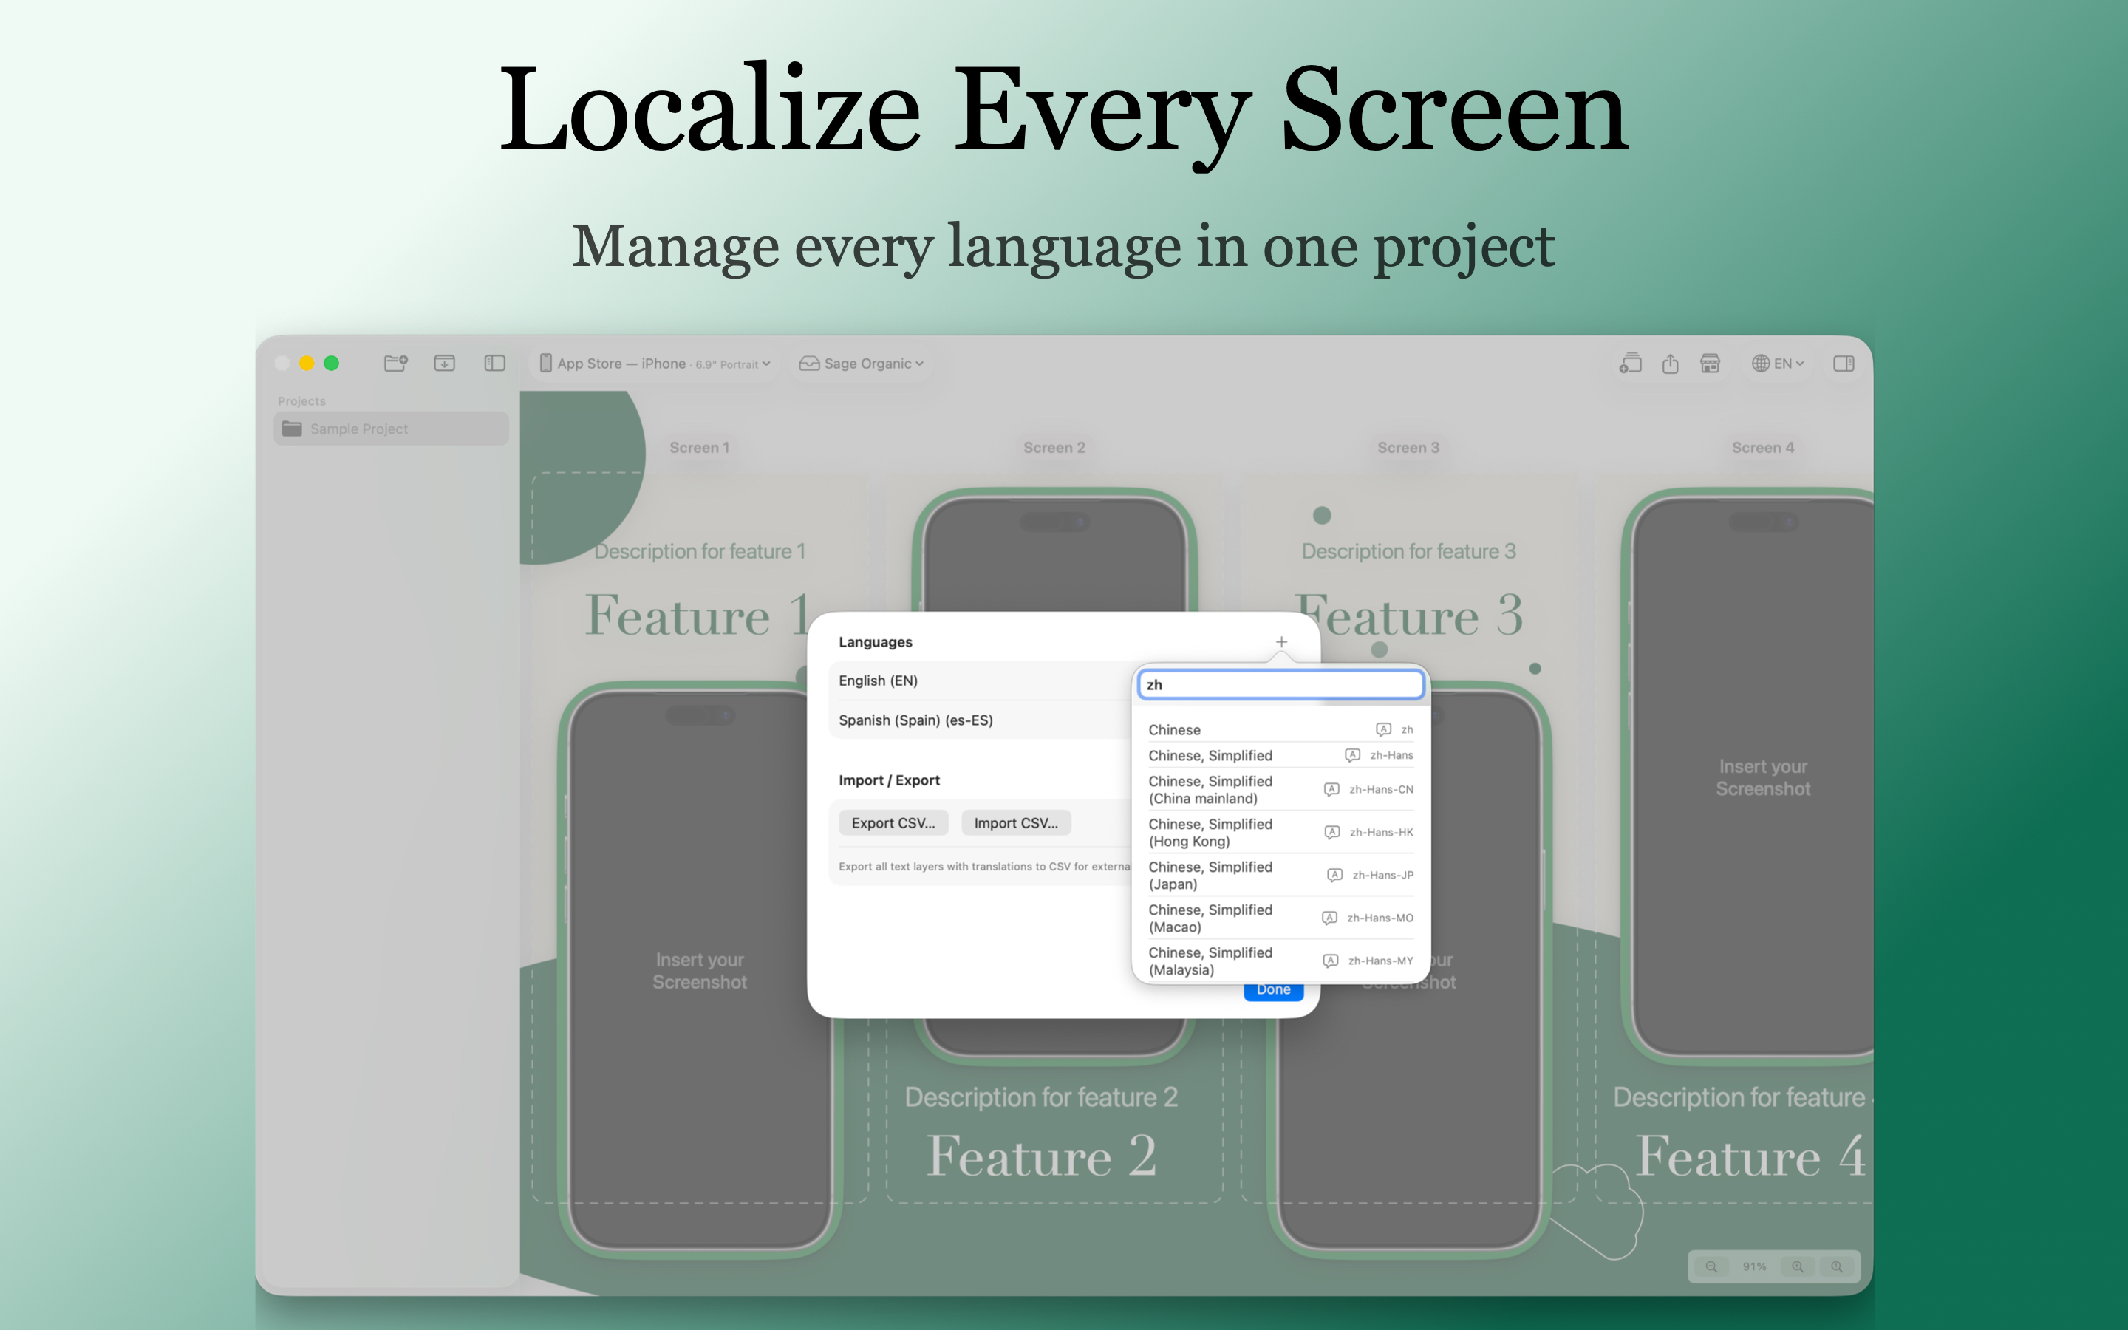Image resolution: width=2128 pixels, height=1330 pixels.
Task: Select the Spanish (Spain) (es-ES) row
Action: coord(981,720)
